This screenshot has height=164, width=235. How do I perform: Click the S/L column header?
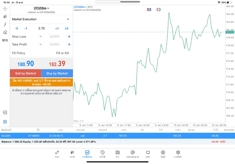[143, 130]
